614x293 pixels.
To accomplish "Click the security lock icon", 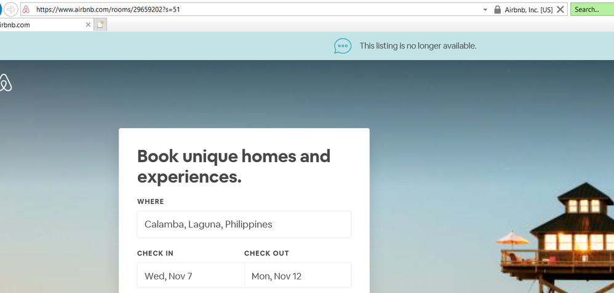I will [x=497, y=10].
